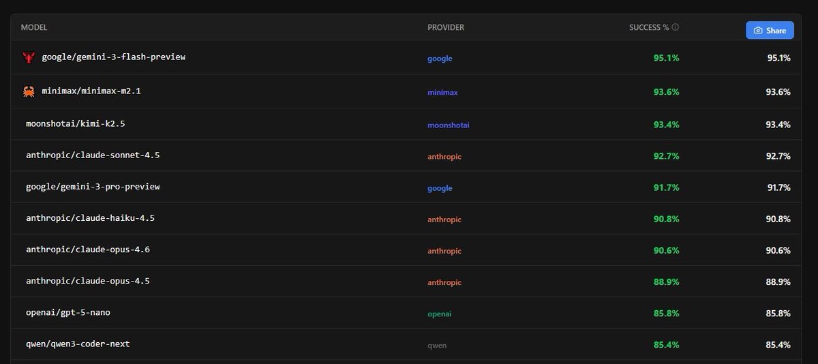This screenshot has height=364, width=818.
Task: Click the white 90.6% value in the last column
Action: pos(778,250)
